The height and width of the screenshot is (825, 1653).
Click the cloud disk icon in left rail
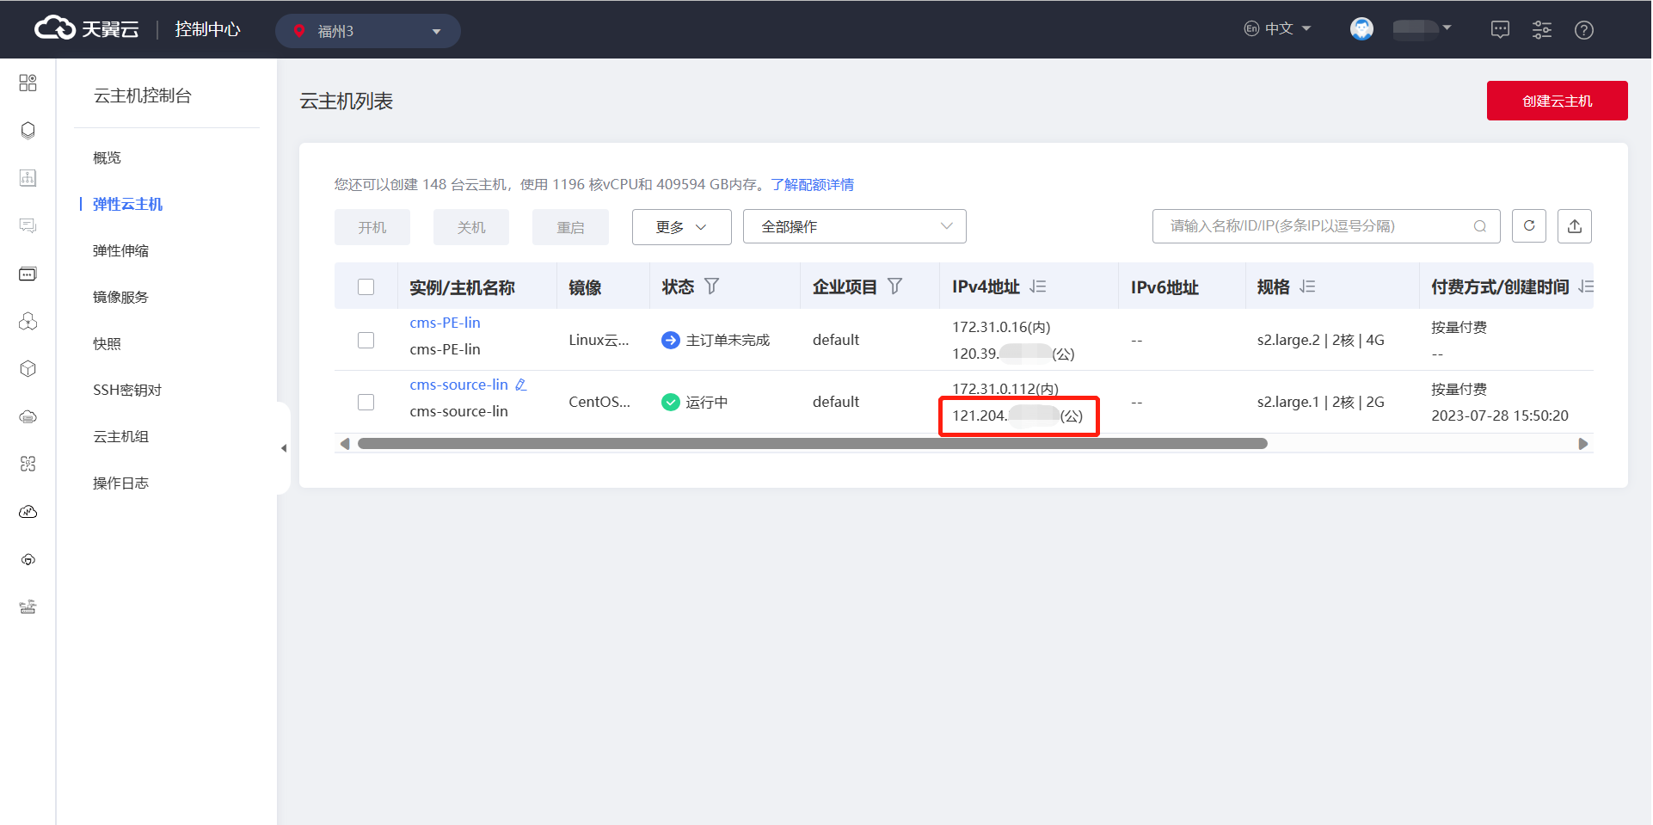tap(28, 416)
